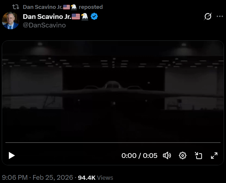Open video settings gear

pos(183,156)
